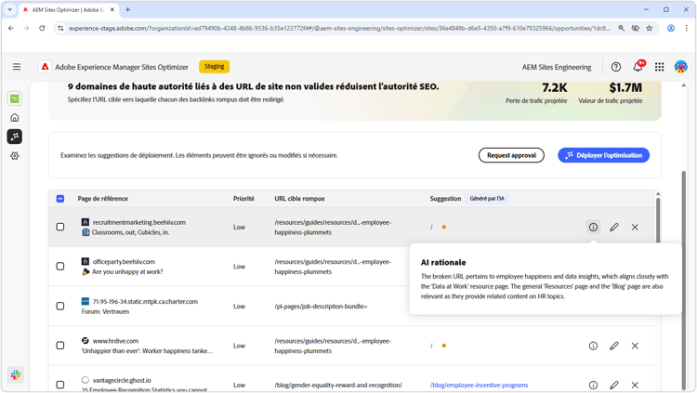Click the AI rationale popover heading
Viewport: 697px width, 393px height.
[443, 262]
